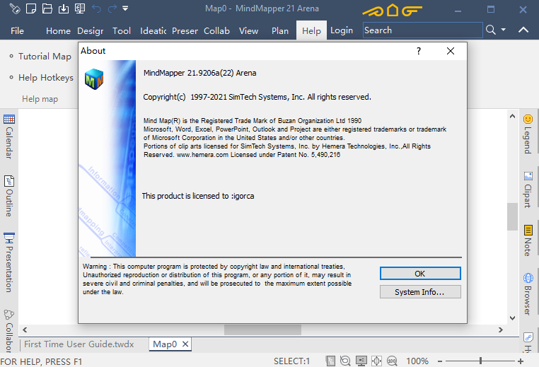539x367 pixels.
Task: Switch to the Design ribbon tab
Action: point(90,31)
